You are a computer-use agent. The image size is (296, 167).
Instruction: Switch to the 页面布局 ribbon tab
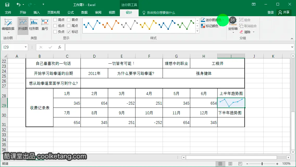coord(54,13)
